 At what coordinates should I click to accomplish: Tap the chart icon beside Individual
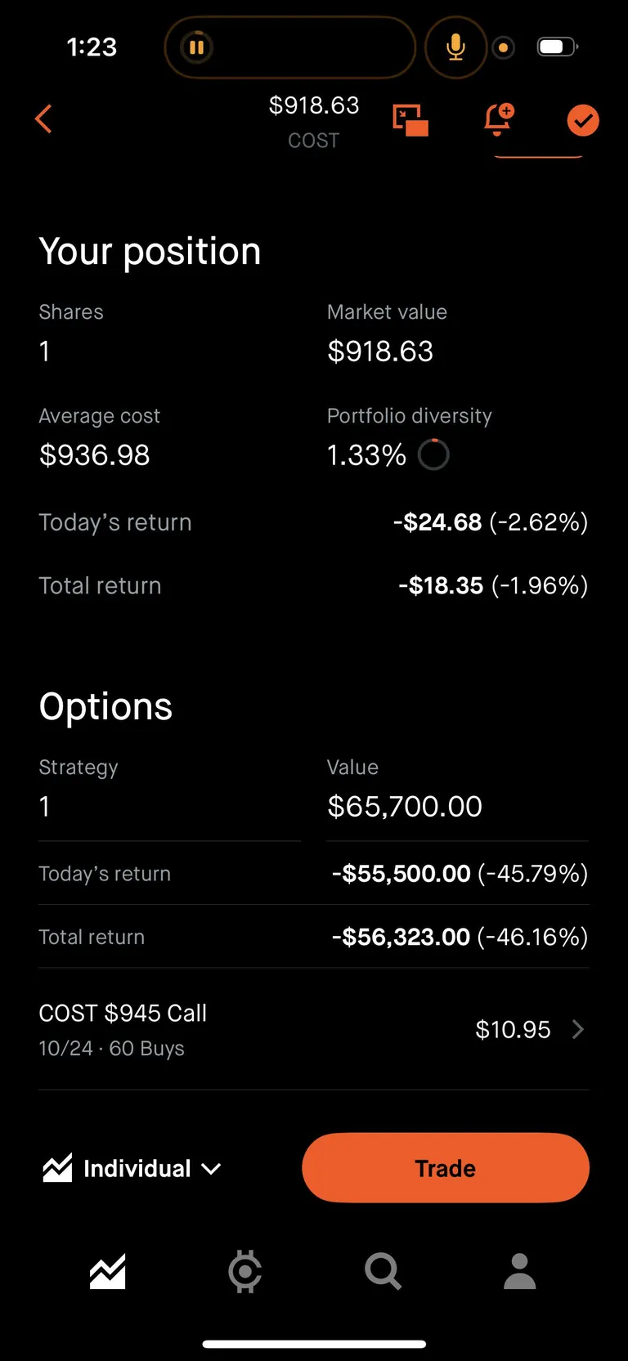[57, 1168]
